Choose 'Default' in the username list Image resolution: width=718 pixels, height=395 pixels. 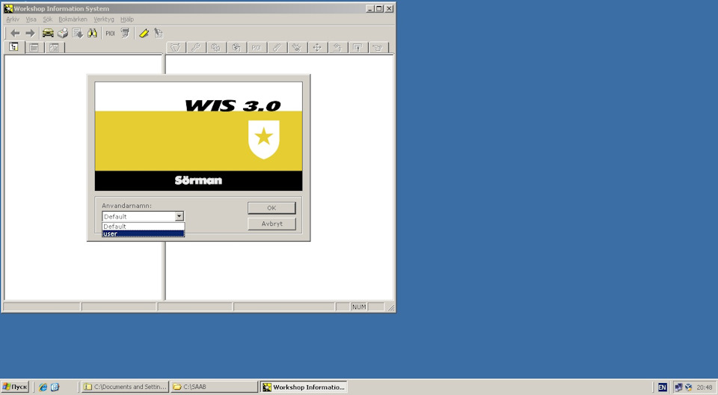[143, 227]
